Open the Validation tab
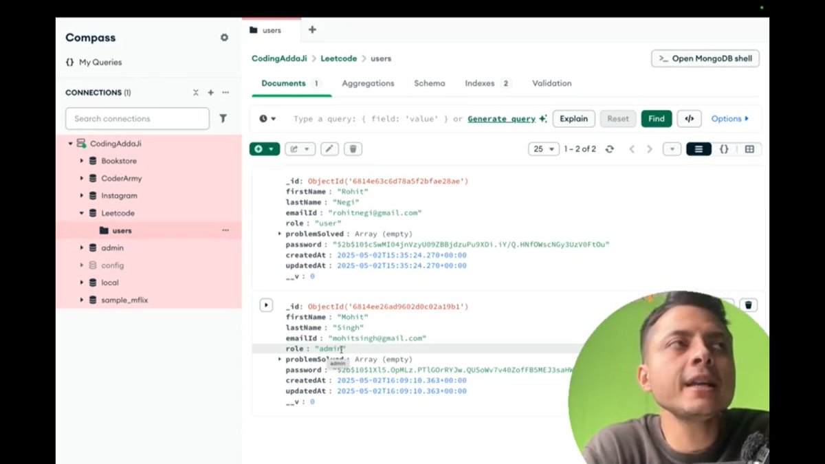Image resolution: width=825 pixels, height=464 pixels. pos(552,83)
